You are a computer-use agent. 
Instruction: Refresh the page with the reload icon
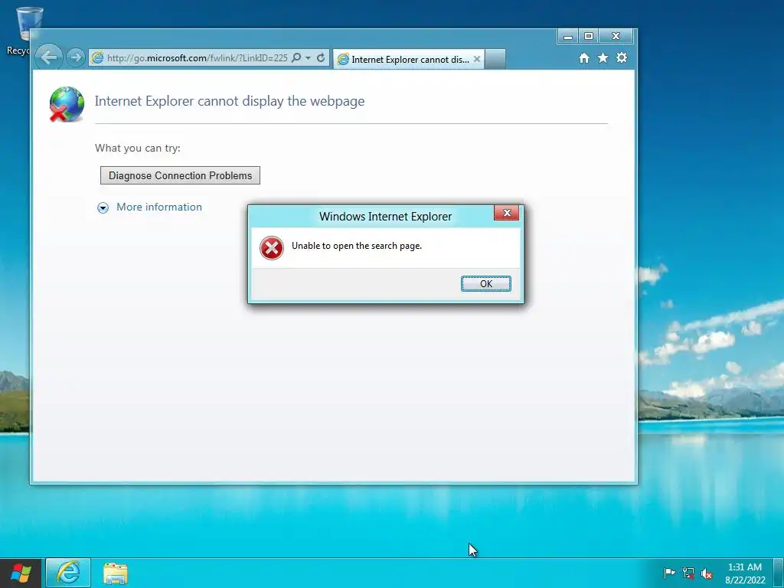(321, 57)
